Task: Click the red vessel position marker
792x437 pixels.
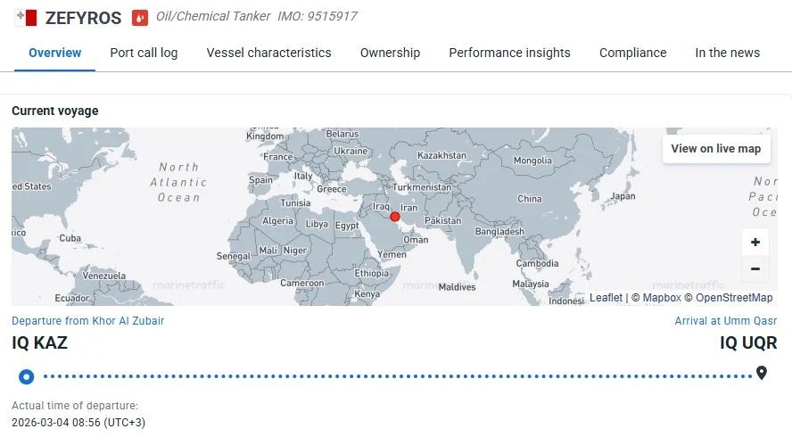Action: click(395, 217)
